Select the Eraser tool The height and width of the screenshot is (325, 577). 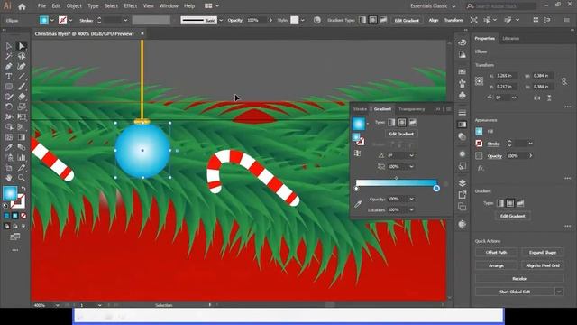point(22,97)
